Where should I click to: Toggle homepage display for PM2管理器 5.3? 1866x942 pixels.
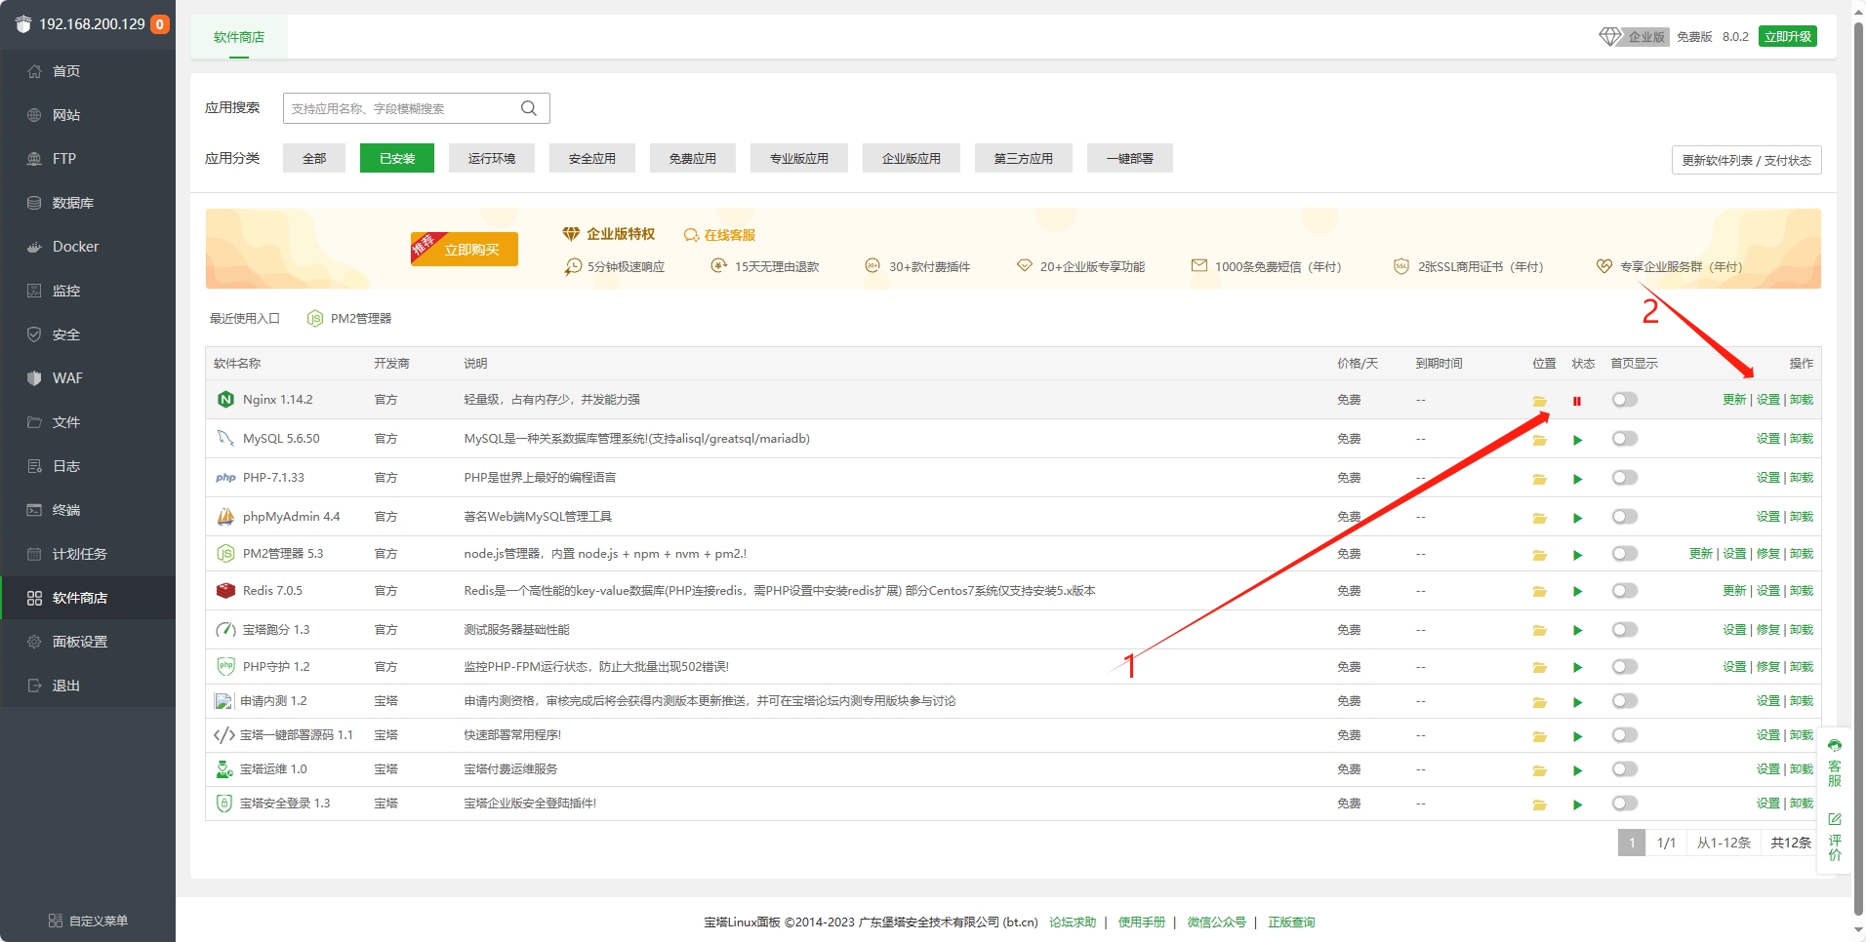(1624, 553)
